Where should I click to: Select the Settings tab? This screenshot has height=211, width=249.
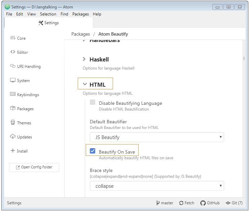pyautogui.click(x=48, y=23)
